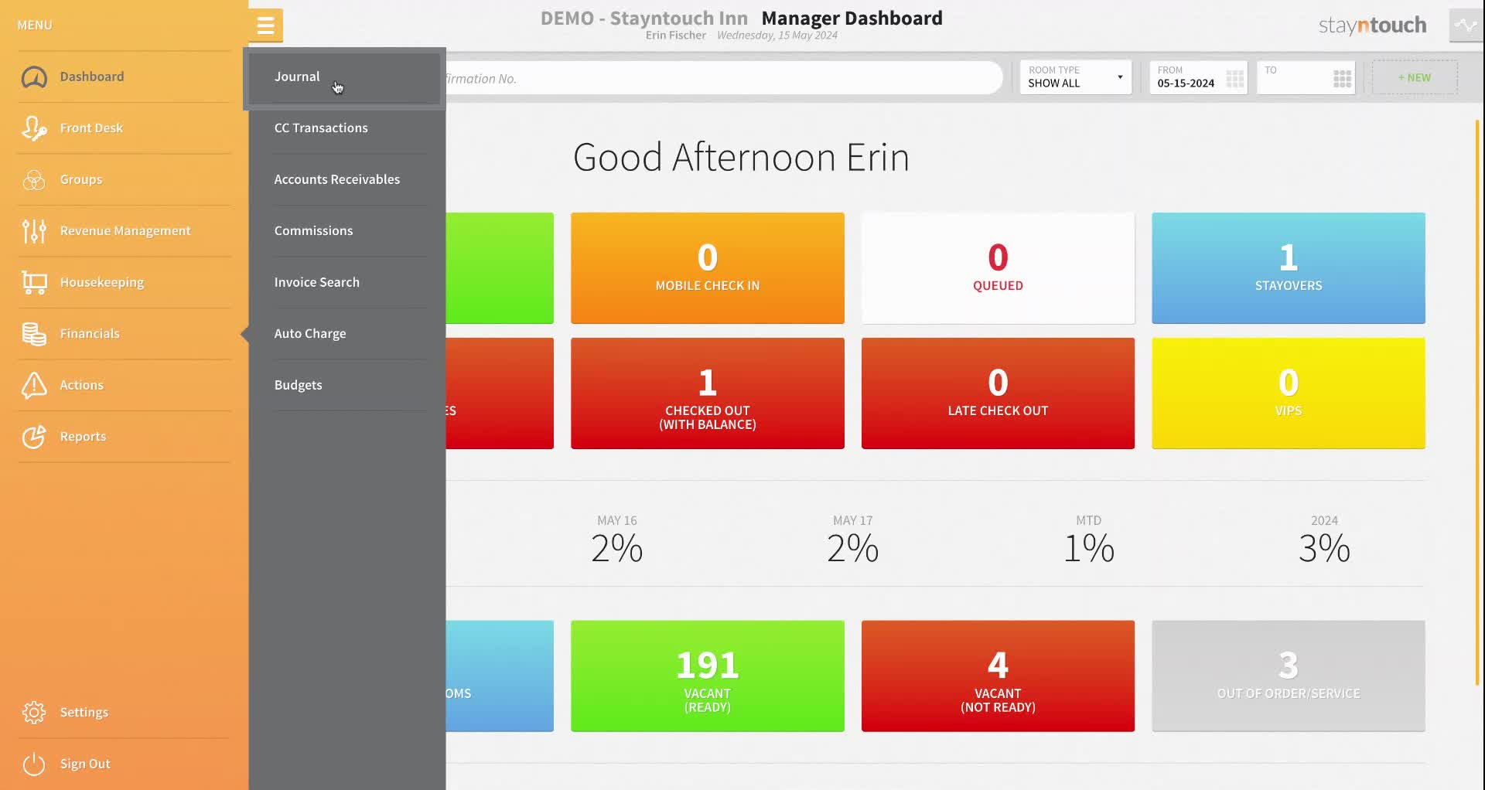Screen dimensions: 1485x790
Task: Click the Financials coins icon
Action: point(34,334)
